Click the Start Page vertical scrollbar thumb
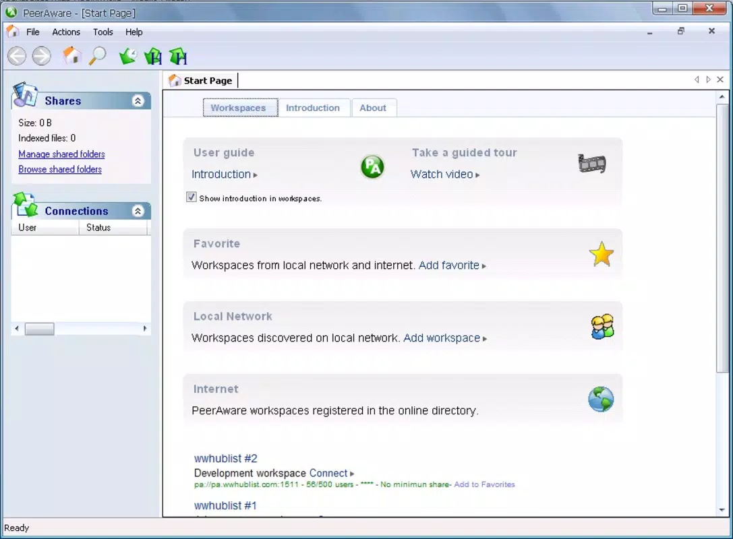733x539 pixels. [x=722, y=239]
